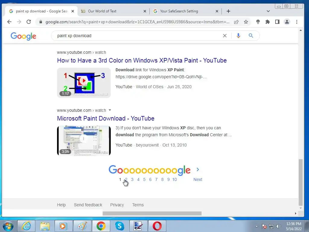Open Opera browser from taskbar
The image size is (309, 232).
pos(157,226)
